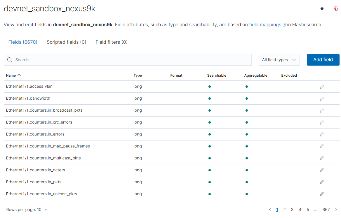
Task: Set index pattern as default with star icon
Action: [322, 8]
